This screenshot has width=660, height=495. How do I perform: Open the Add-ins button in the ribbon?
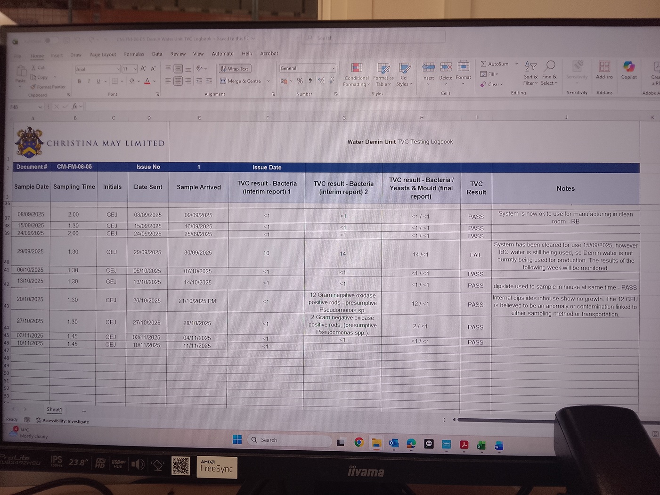coord(604,70)
